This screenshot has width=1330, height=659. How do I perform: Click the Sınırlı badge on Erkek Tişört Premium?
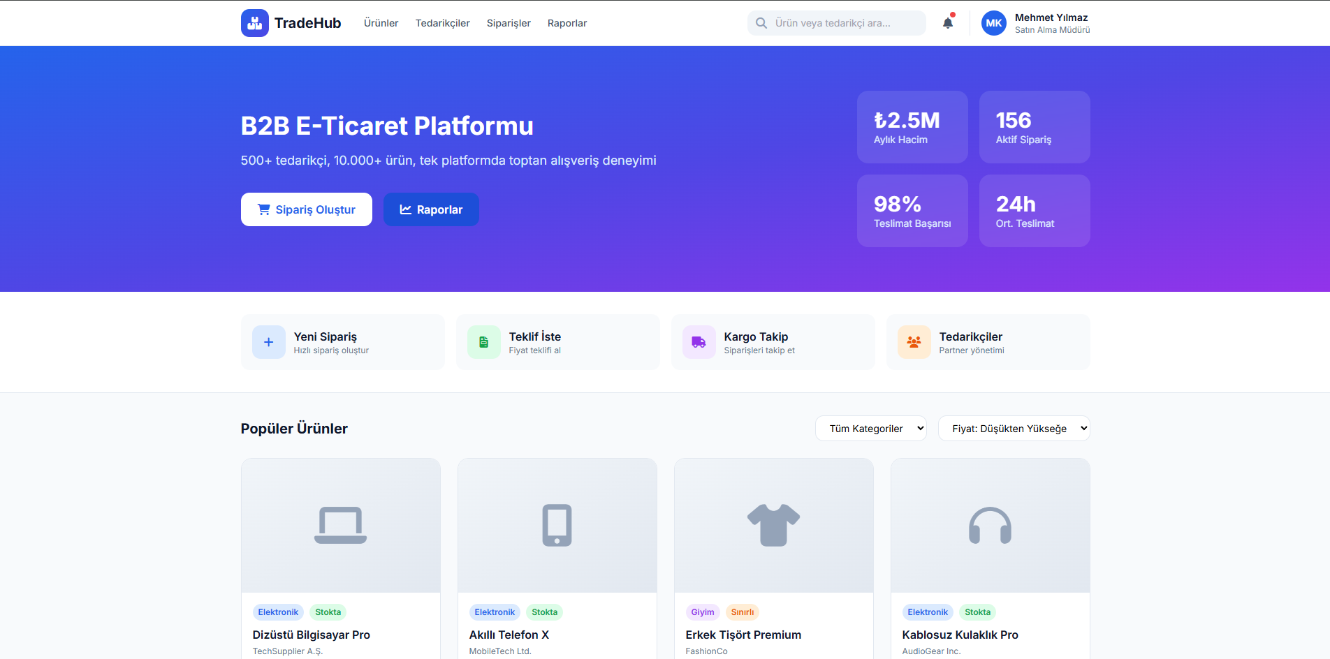click(743, 612)
